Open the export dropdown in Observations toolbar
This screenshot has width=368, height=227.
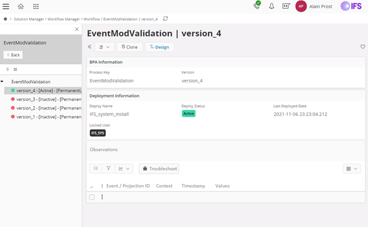pyautogui.click(x=124, y=169)
